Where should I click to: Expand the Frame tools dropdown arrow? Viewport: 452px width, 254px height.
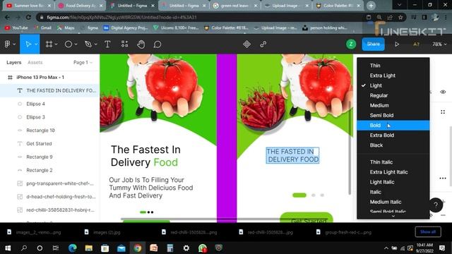pos(56,44)
